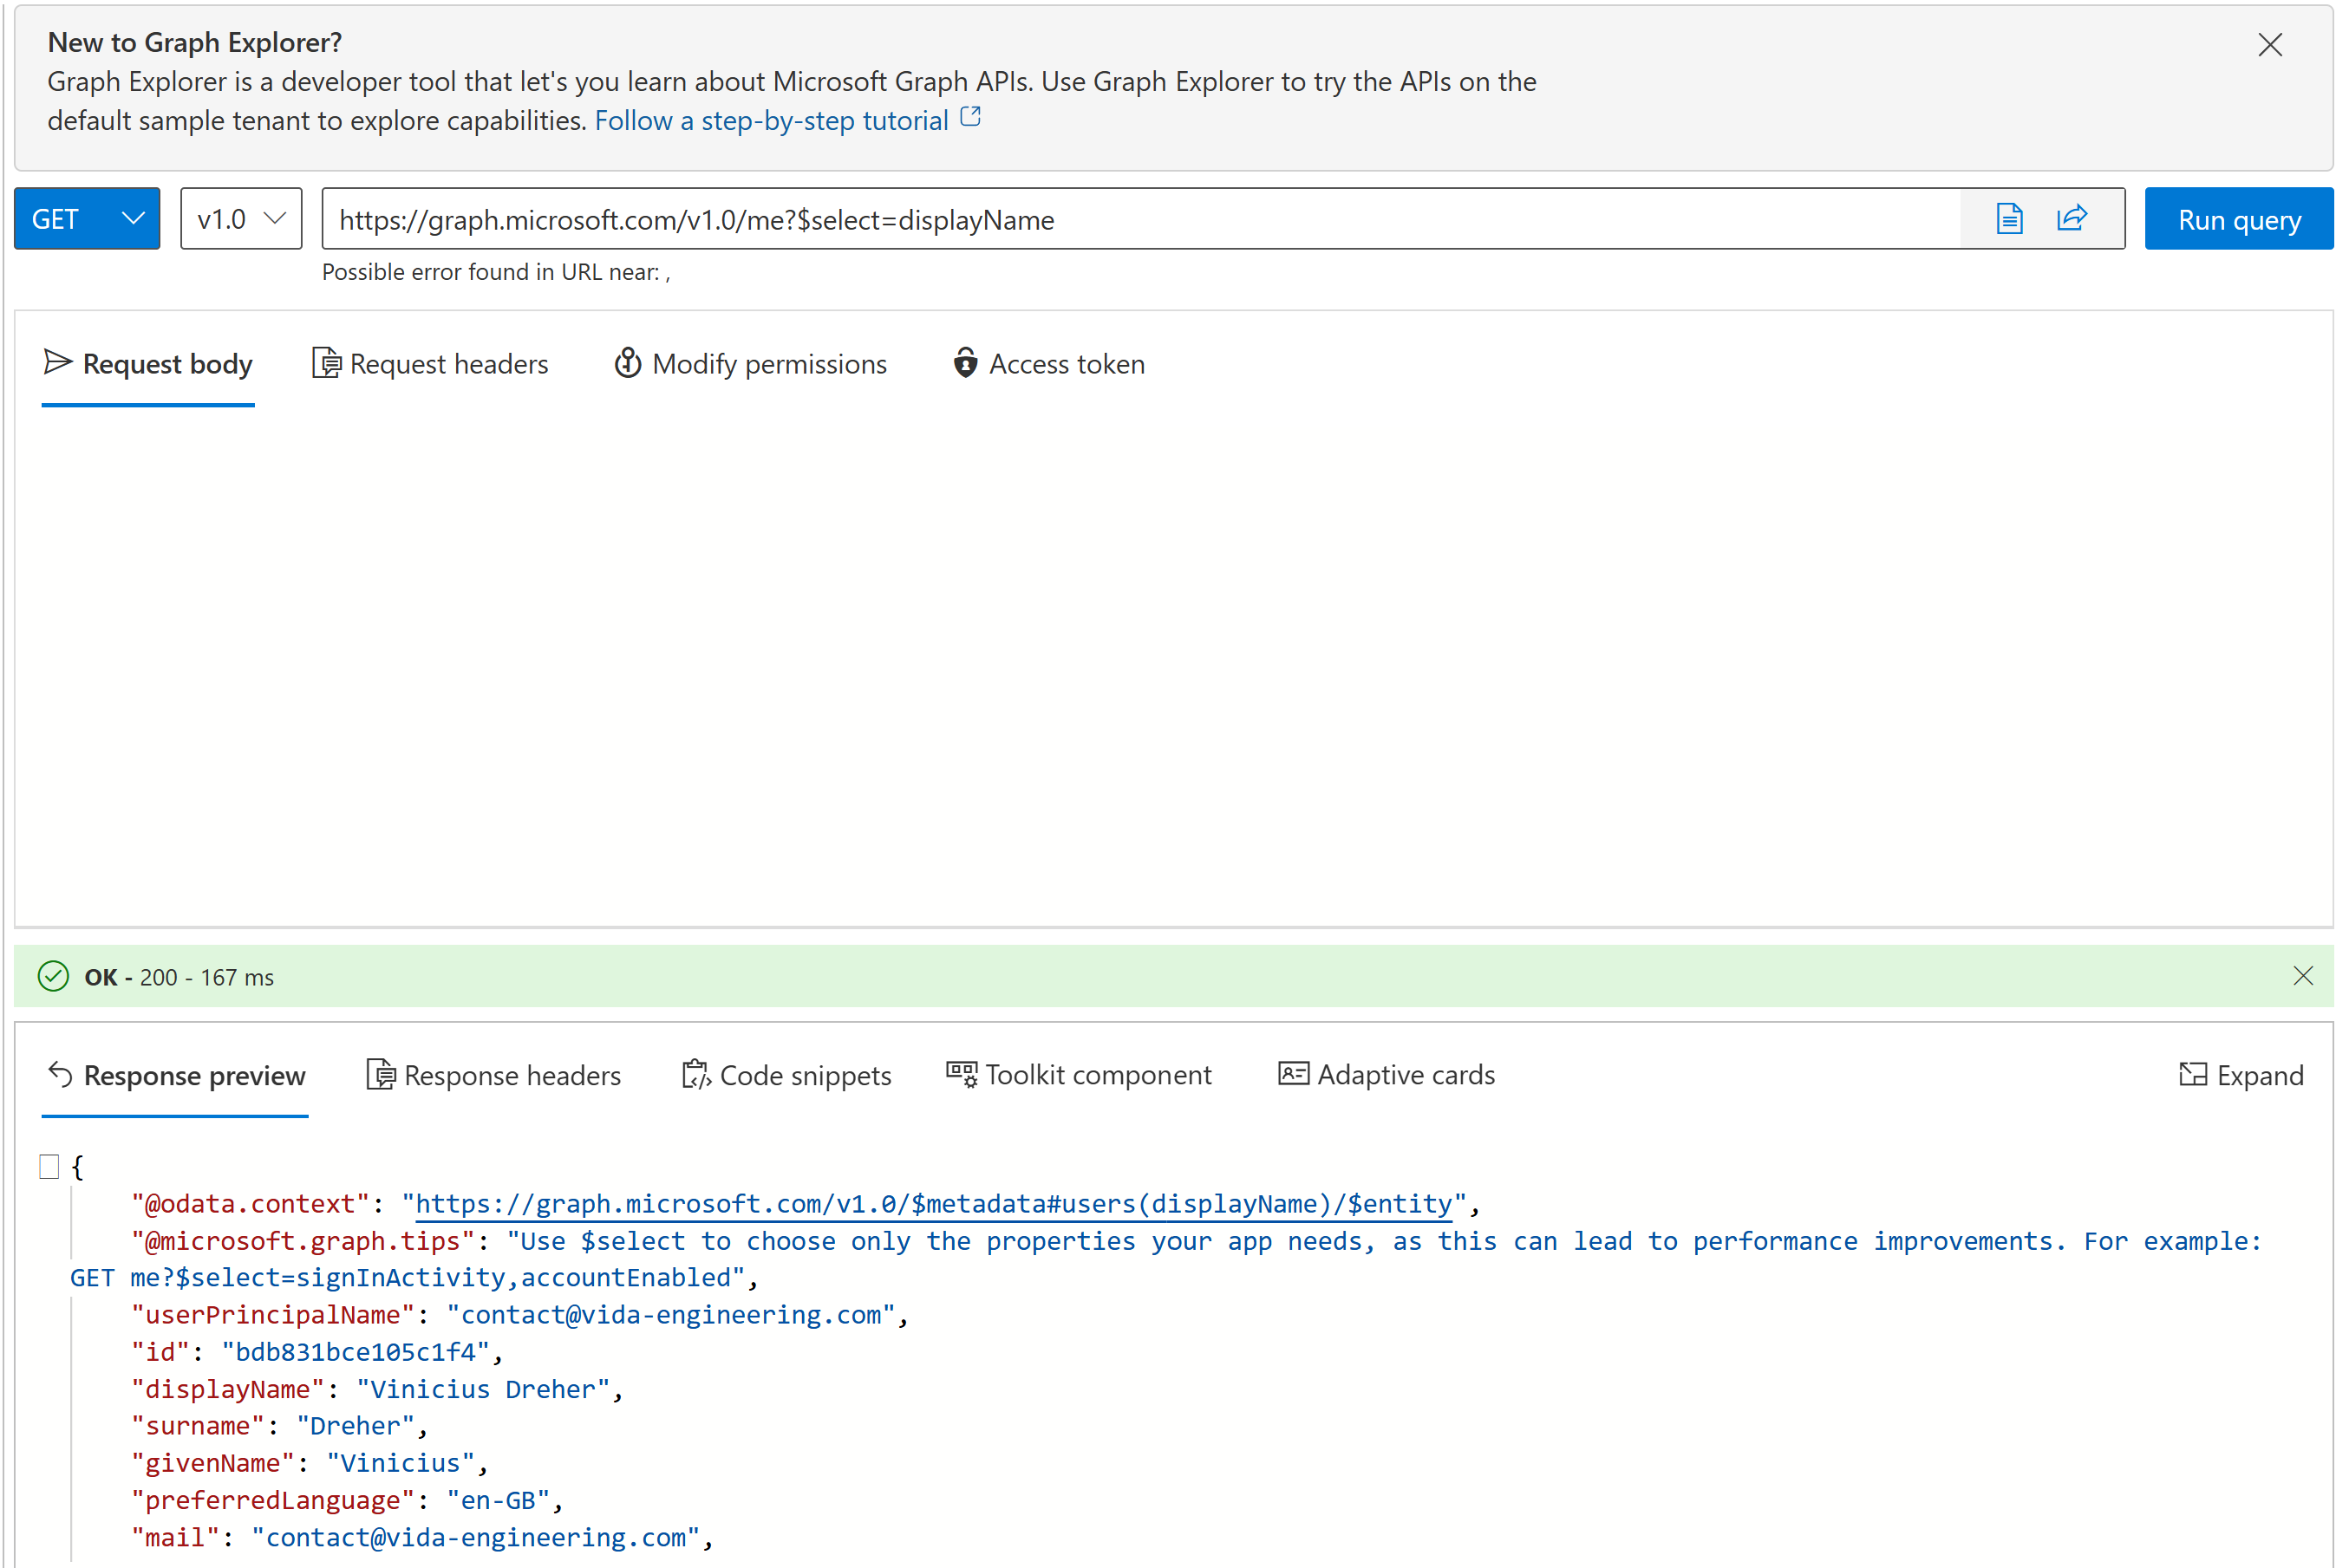Open the Modify permissions tab
Viewport: 2349px width, 1568px height.
click(x=750, y=365)
